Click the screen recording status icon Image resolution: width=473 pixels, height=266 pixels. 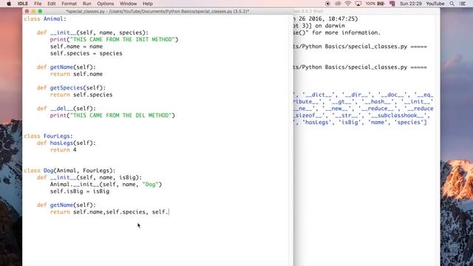(327, 4)
